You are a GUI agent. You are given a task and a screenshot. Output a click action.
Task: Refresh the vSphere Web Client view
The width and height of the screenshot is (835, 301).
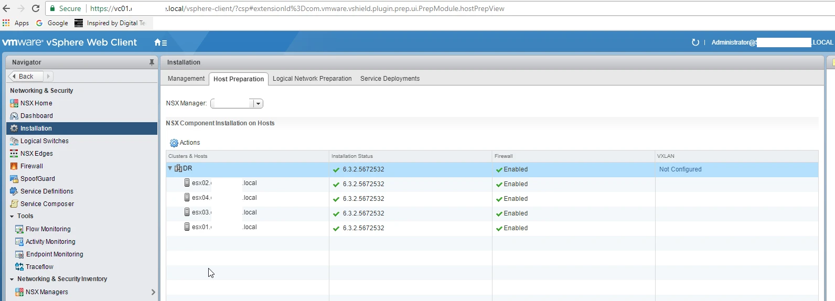click(695, 42)
